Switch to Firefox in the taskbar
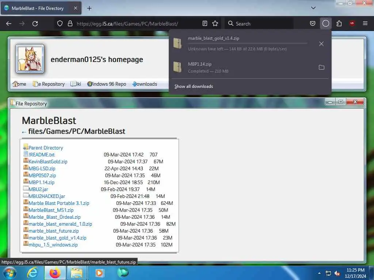 point(55,273)
